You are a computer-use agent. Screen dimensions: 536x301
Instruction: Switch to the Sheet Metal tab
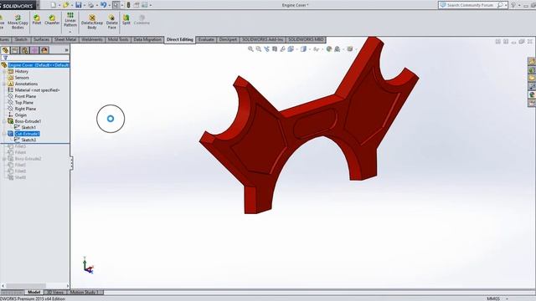pyautogui.click(x=65, y=39)
